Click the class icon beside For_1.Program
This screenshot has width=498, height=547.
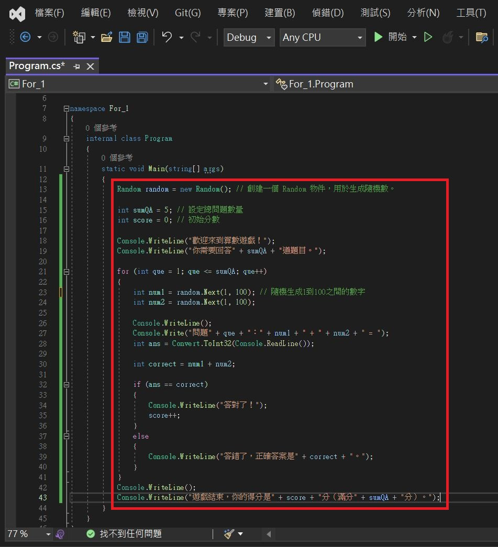pyautogui.click(x=281, y=84)
